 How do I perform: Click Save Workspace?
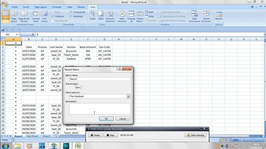pos(195,16)
